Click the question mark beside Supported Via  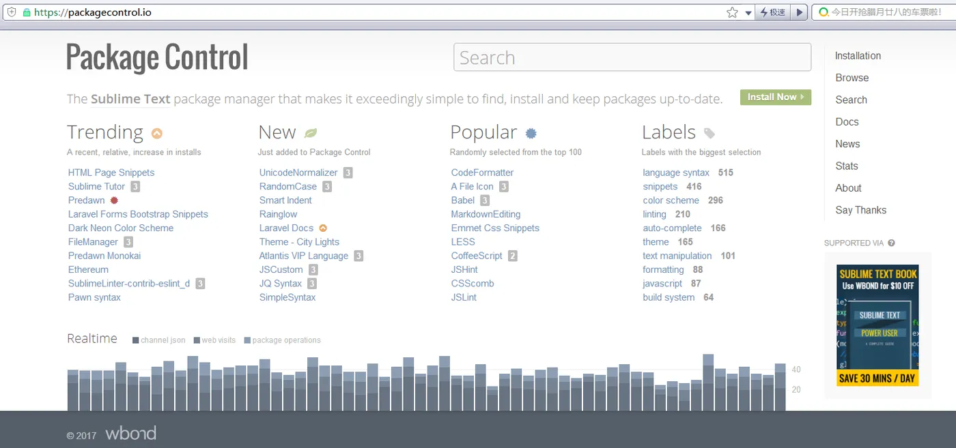[891, 243]
